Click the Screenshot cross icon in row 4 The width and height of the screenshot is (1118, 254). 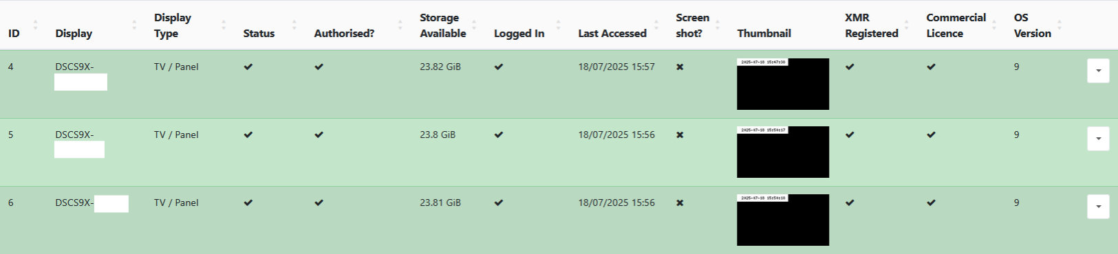tap(680, 67)
